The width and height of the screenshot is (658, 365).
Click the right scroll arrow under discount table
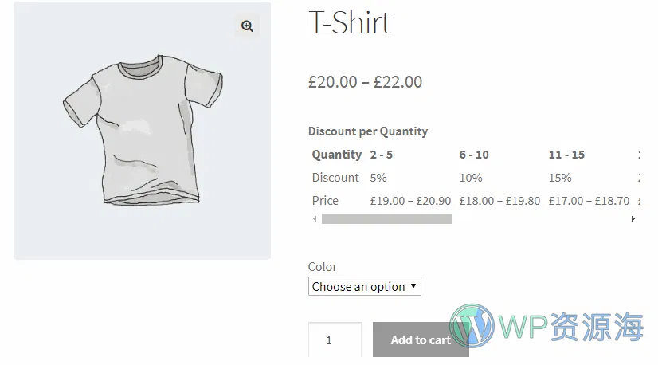click(x=633, y=218)
